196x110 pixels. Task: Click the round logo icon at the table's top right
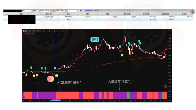tap(193, 11)
